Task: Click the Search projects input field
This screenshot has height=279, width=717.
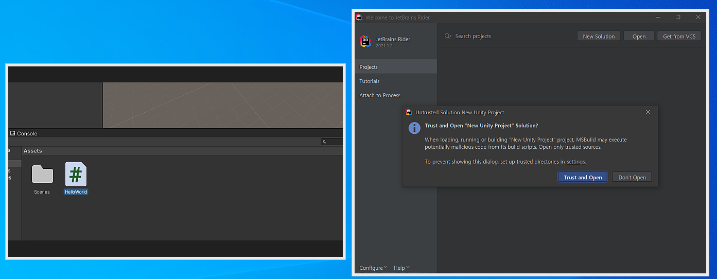Action: (x=507, y=36)
